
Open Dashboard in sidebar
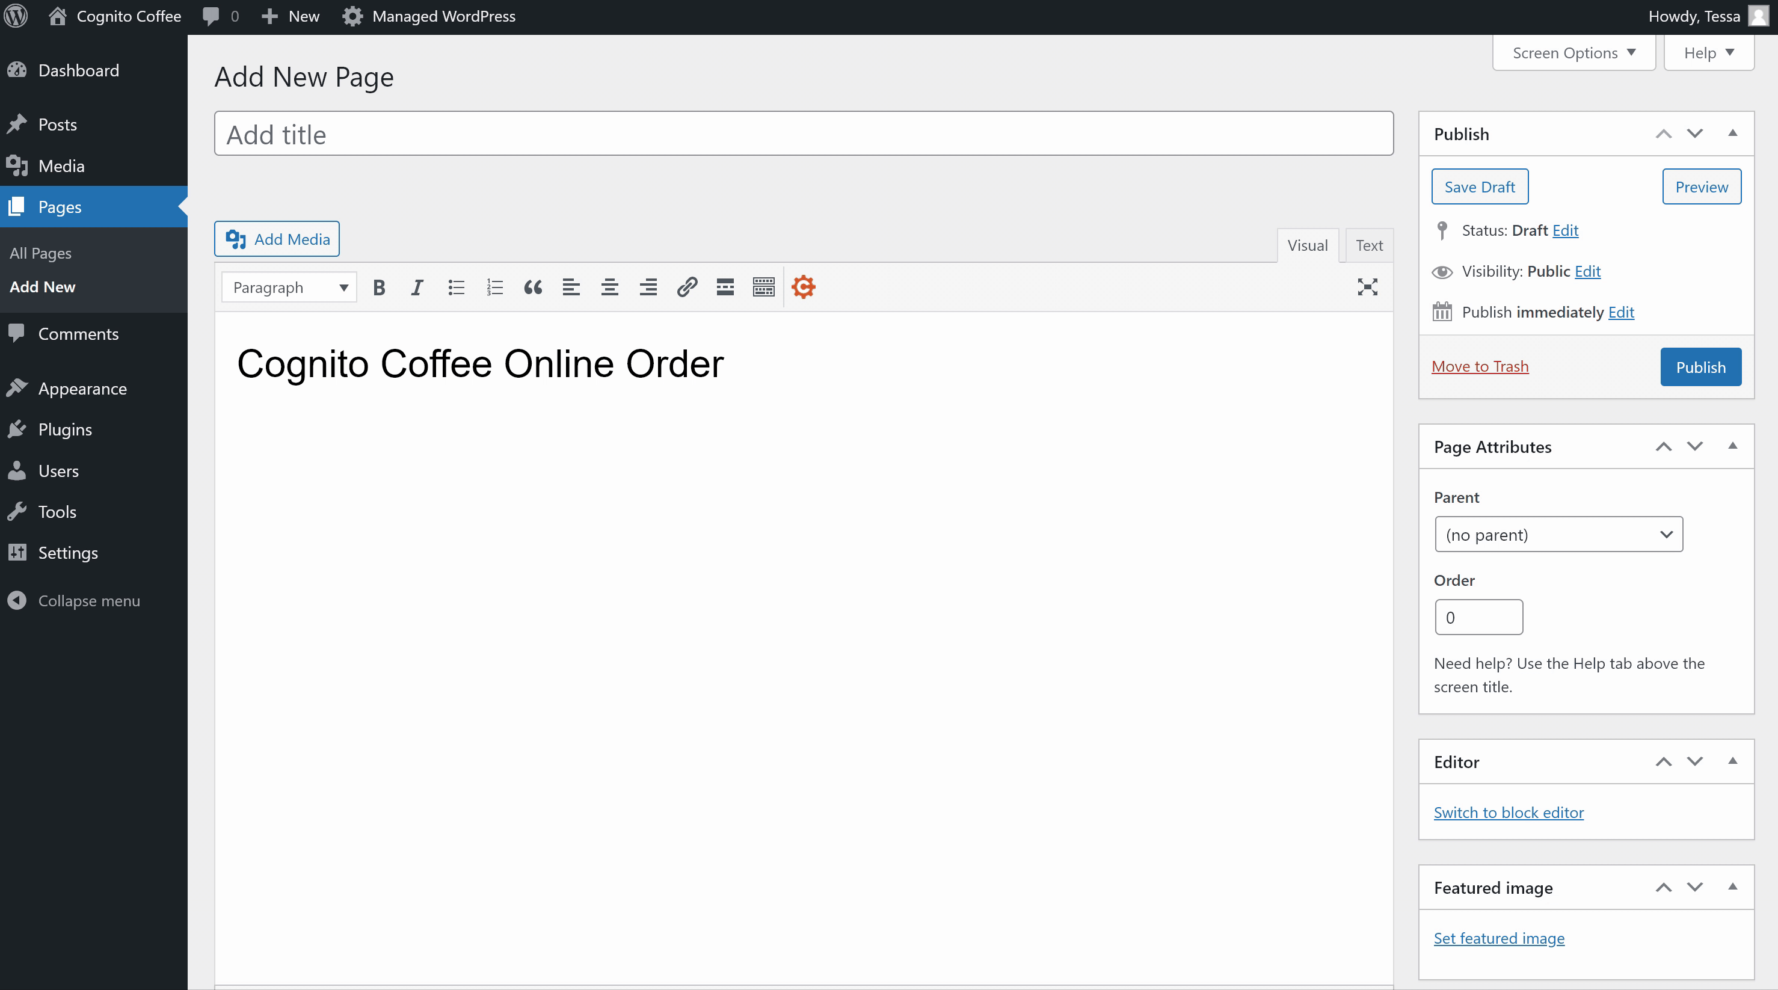94,70
